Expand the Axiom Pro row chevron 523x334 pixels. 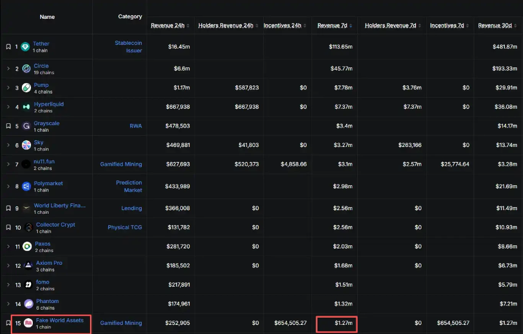(x=9, y=266)
